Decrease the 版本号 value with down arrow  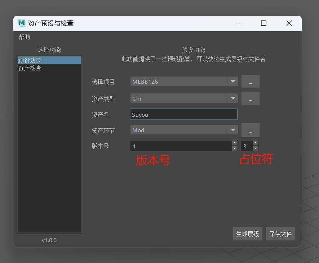235,148
